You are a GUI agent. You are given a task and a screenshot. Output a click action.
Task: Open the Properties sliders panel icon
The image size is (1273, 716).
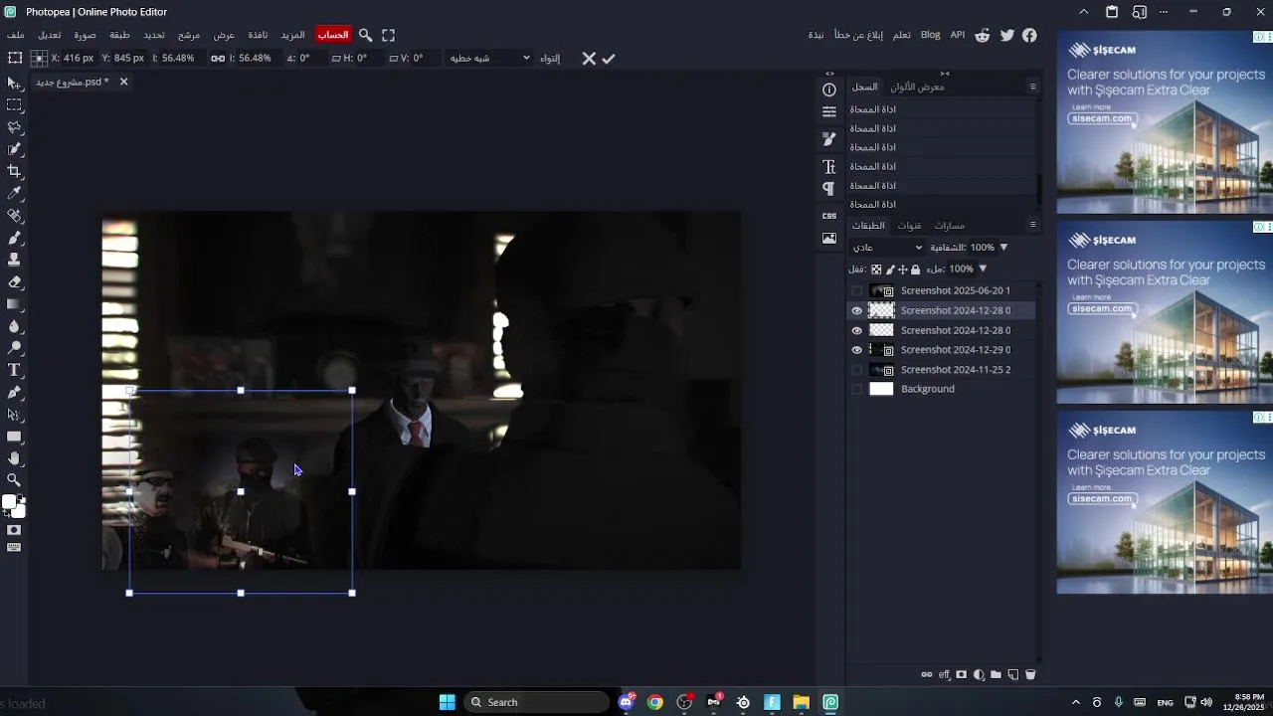pyautogui.click(x=829, y=112)
